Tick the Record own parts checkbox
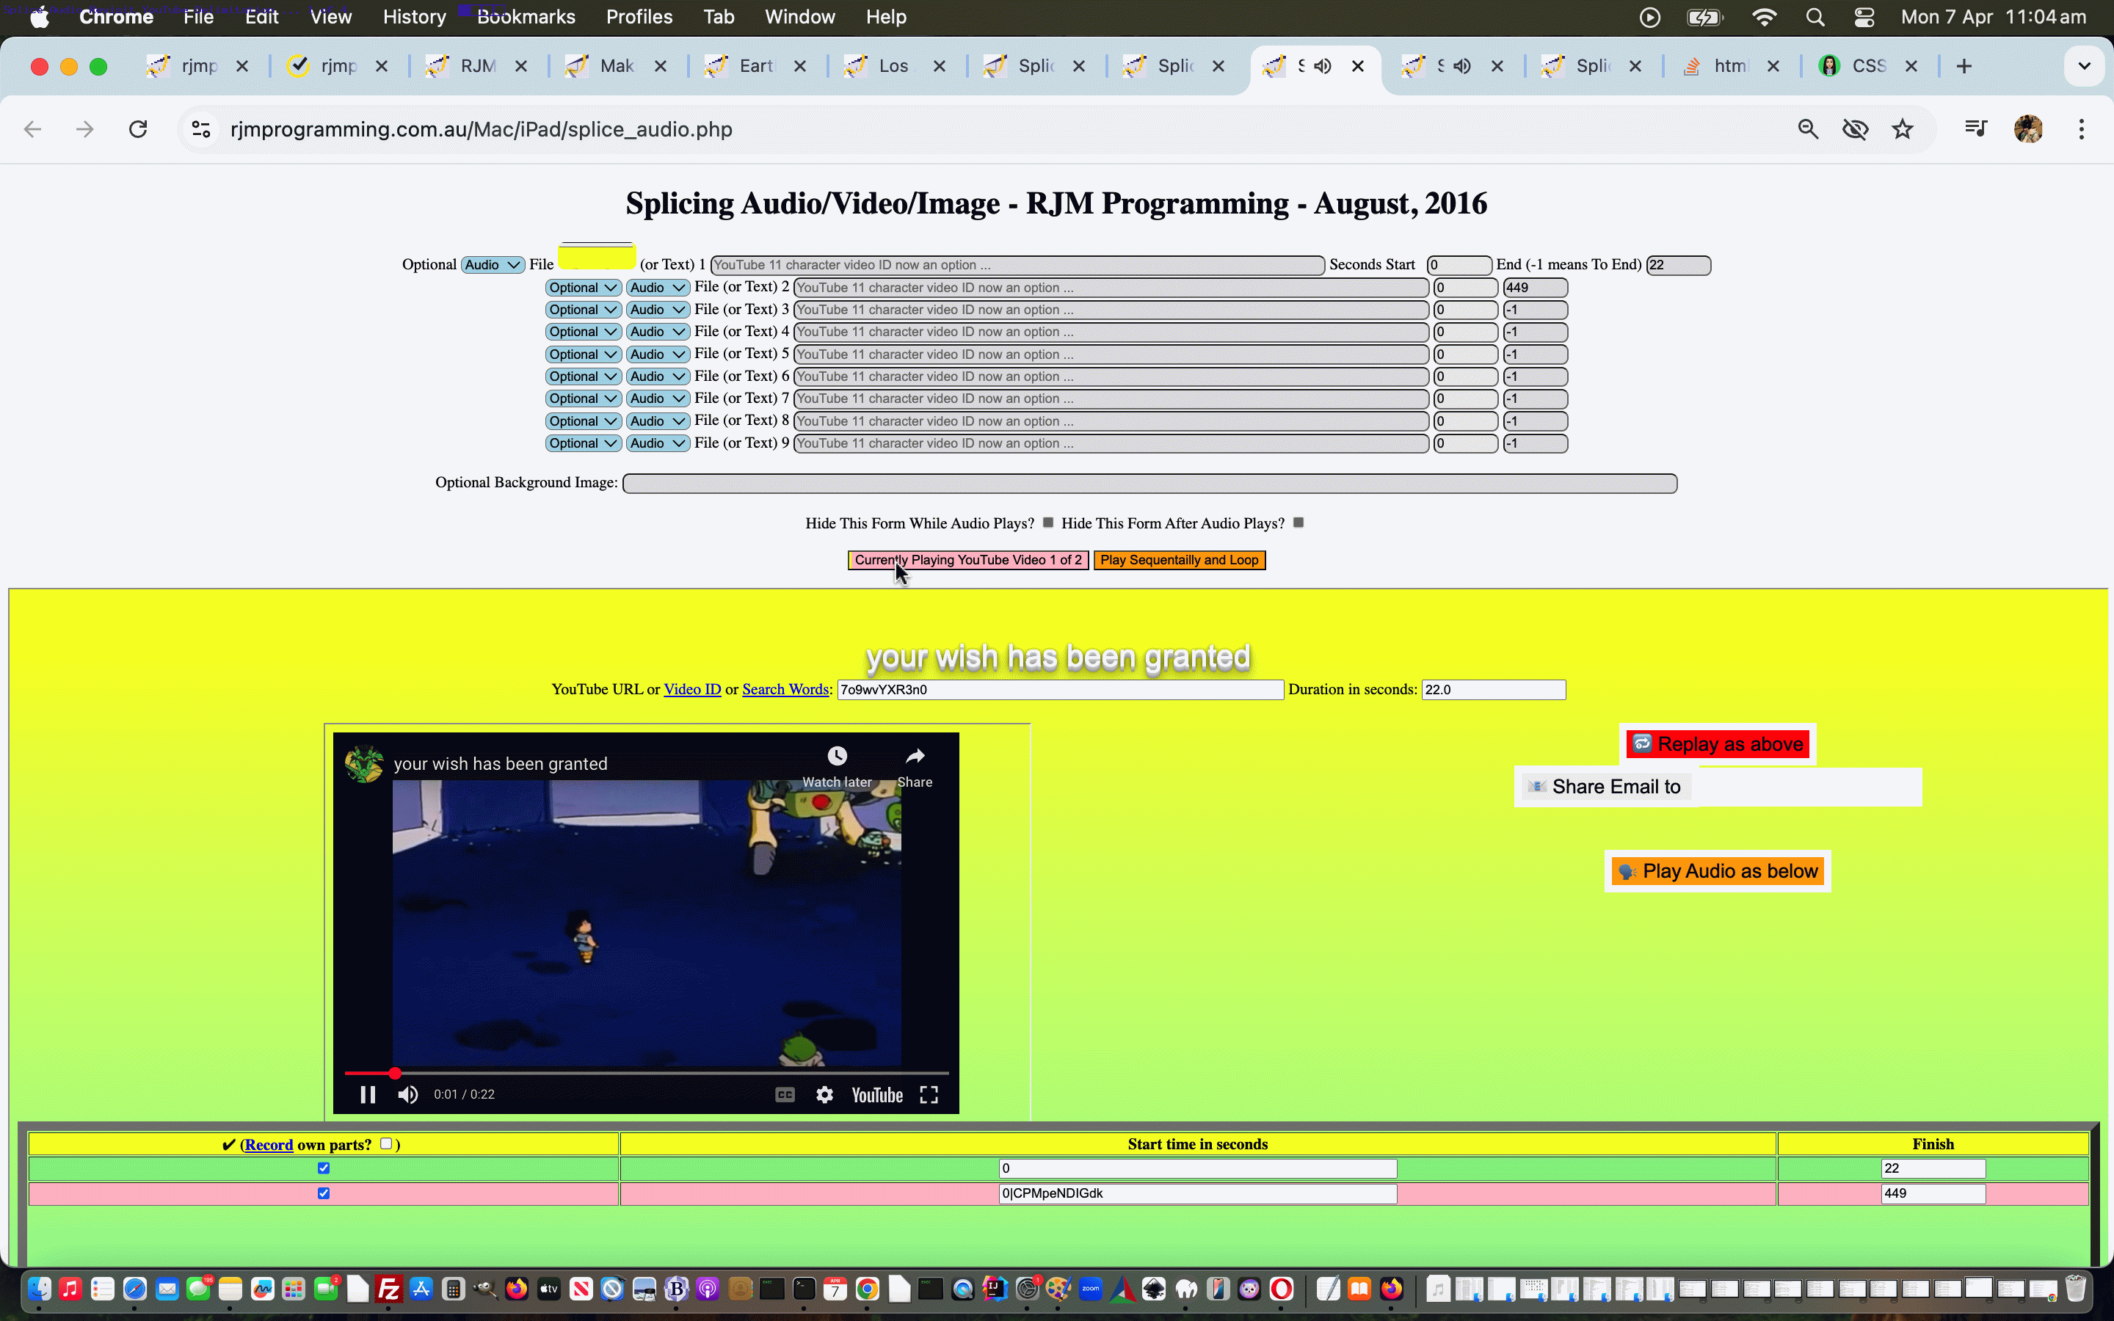2114x1321 pixels. pos(386,1143)
